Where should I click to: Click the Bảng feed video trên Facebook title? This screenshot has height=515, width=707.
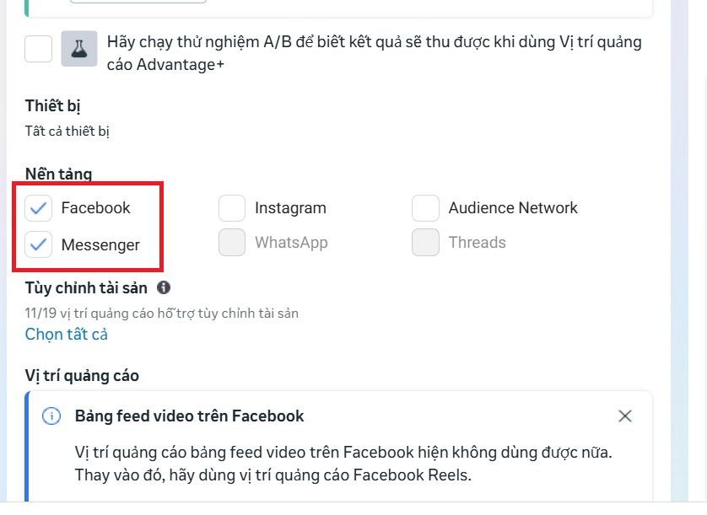[189, 416]
